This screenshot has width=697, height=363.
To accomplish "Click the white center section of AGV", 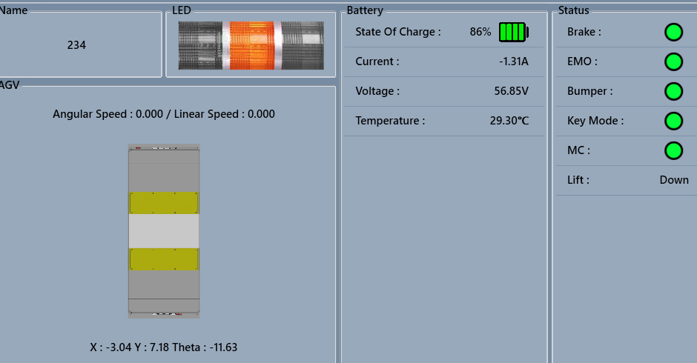I will [164, 231].
